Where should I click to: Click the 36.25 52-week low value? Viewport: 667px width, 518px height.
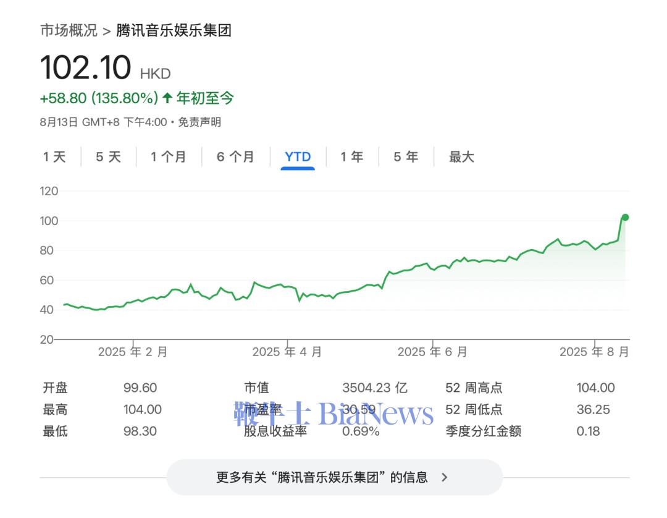(x=593, y=409)
